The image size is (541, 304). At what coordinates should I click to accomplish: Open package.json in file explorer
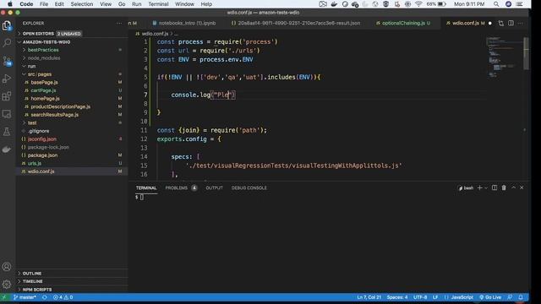tap(42, 155)
